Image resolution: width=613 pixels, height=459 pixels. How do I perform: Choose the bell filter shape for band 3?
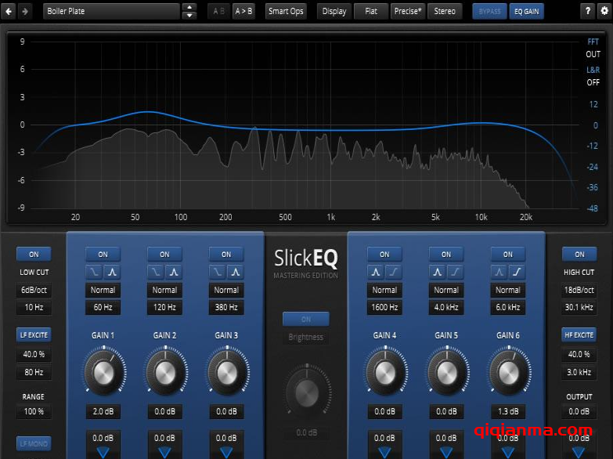pos(234,272)
